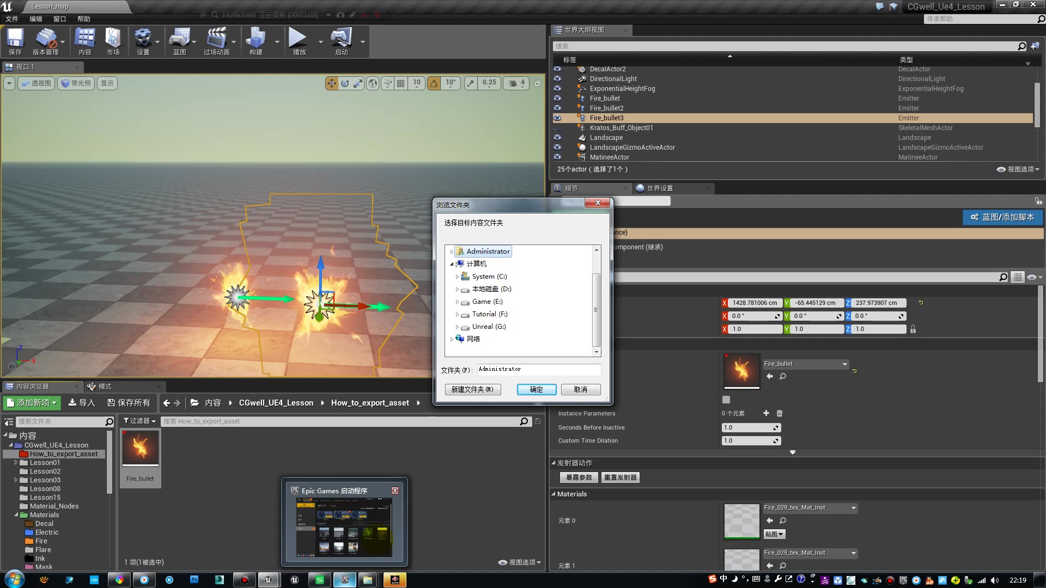Click 确定 in the browse folder dialog
Screen dimensions: 1046x588
(x=536, y=389)
